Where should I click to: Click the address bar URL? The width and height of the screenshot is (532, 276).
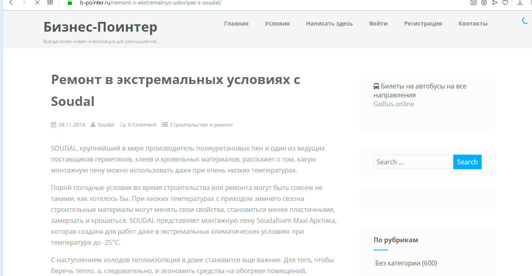[x=150, y=2]
